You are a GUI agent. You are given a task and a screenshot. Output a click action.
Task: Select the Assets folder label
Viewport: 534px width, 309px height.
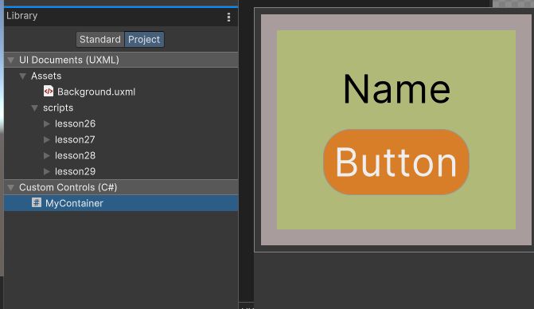(46, 76)
